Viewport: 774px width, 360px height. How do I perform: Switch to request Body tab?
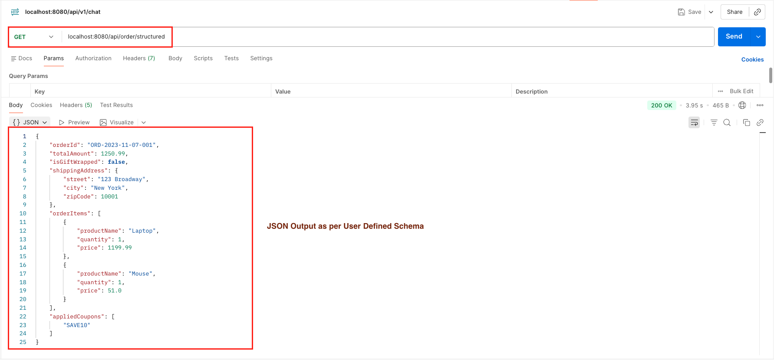(175, 58)
